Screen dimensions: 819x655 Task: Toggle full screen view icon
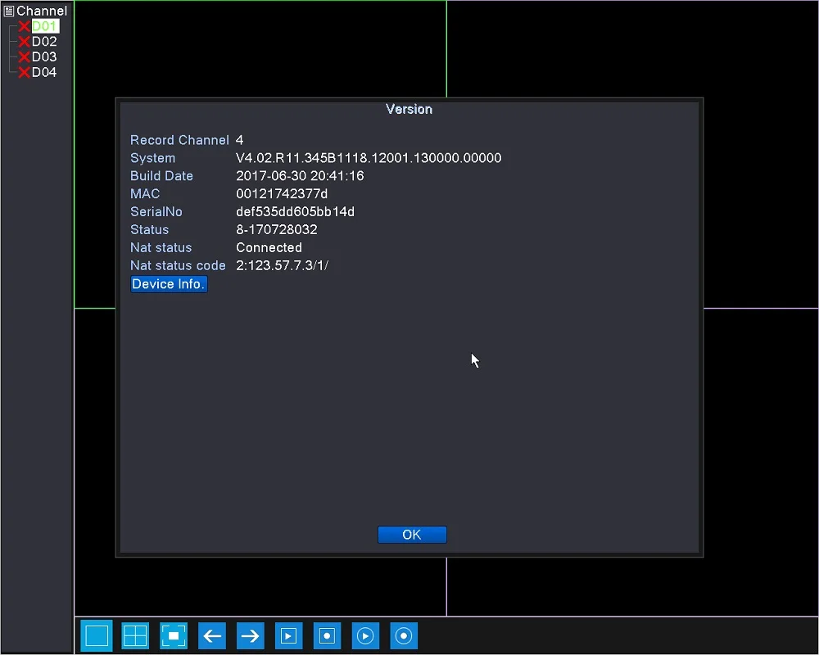(174, 635)
